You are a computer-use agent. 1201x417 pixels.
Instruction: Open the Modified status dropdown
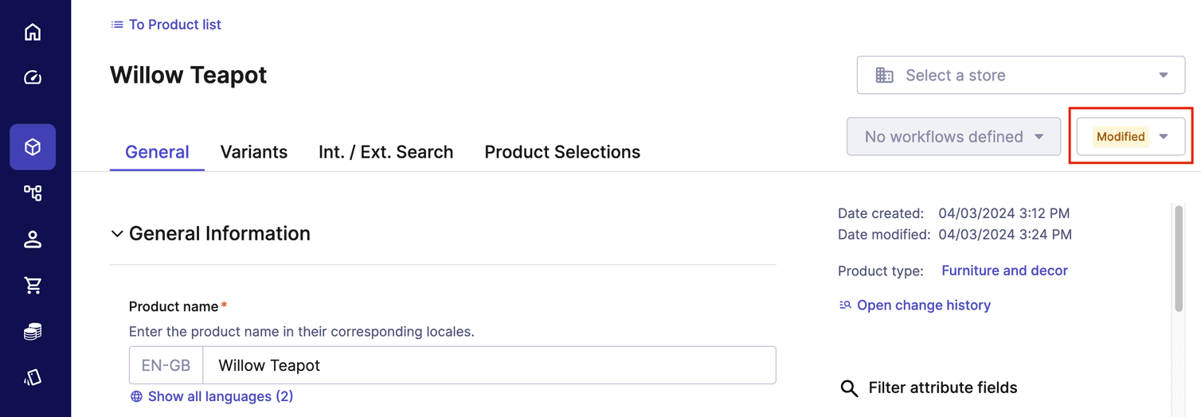tap(1130, 137)
